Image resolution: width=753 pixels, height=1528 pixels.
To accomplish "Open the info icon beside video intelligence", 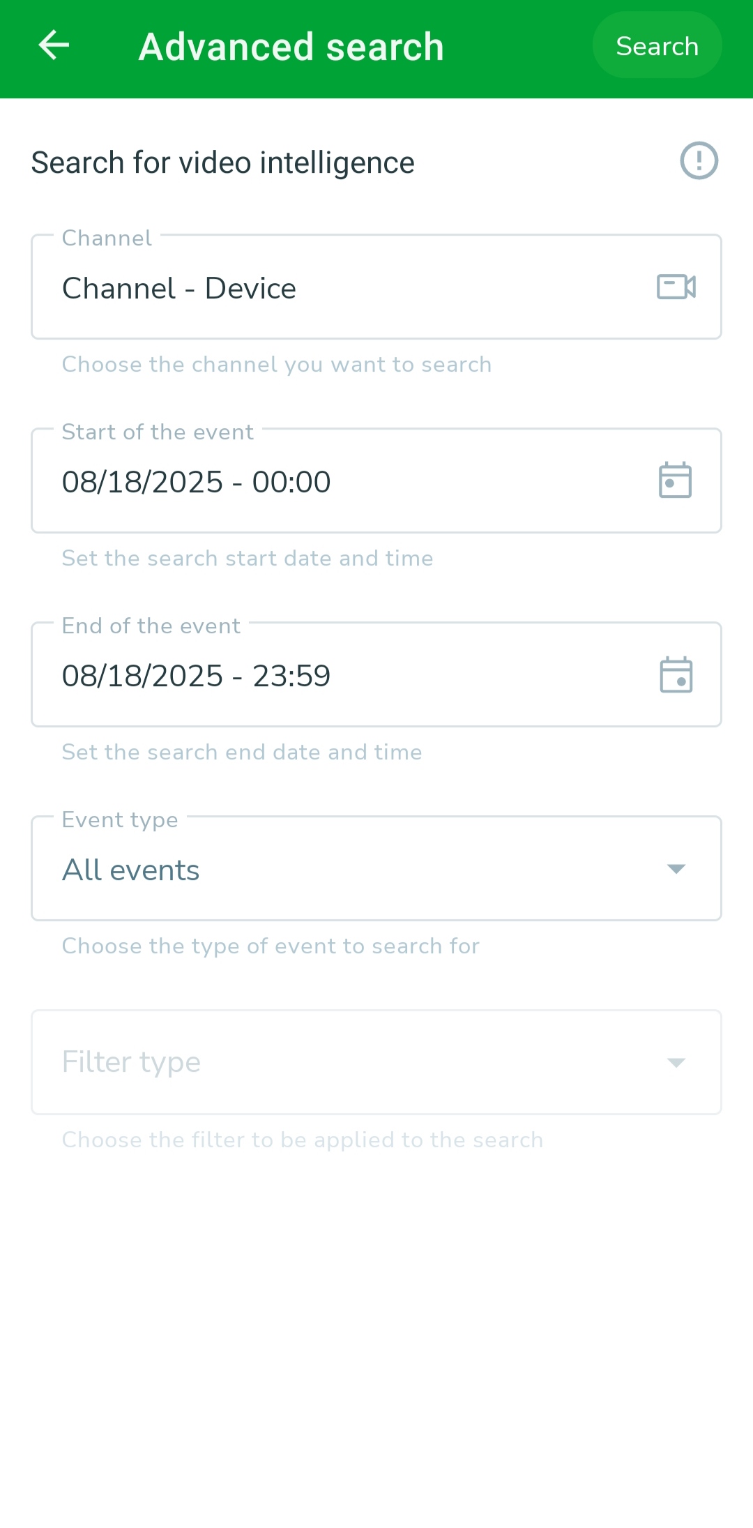I will (x=699, y=161).
